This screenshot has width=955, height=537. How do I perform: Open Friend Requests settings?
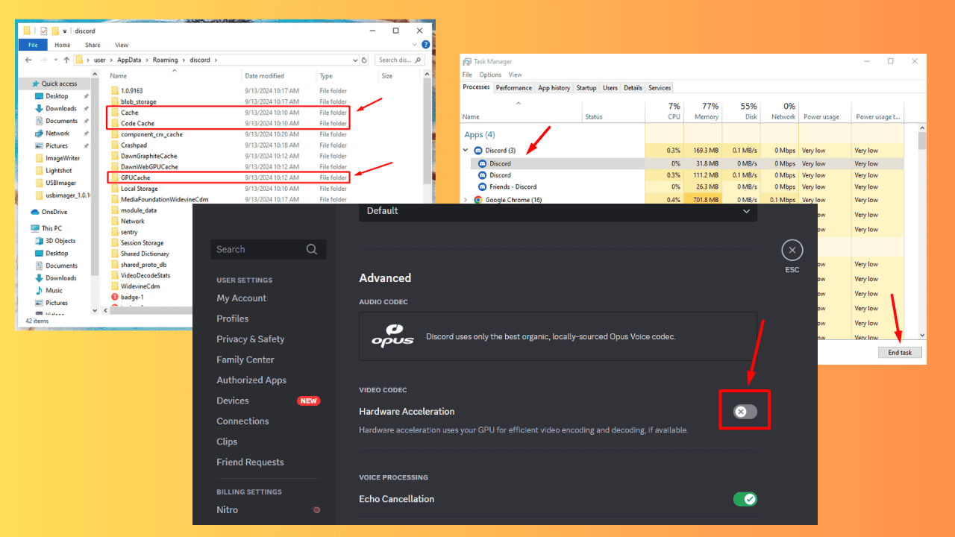(x=251, y=462)
